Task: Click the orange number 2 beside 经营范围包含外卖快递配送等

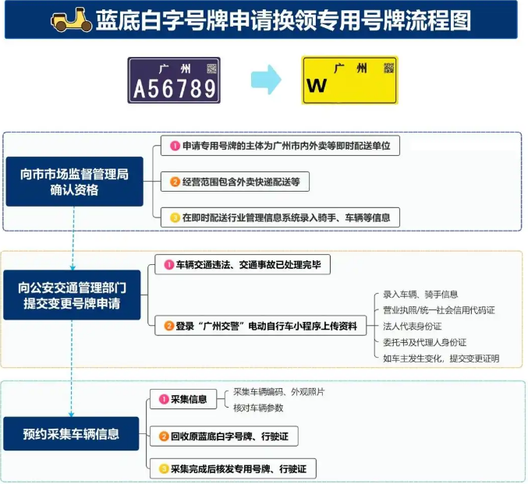Action: [x=175, y=182]
